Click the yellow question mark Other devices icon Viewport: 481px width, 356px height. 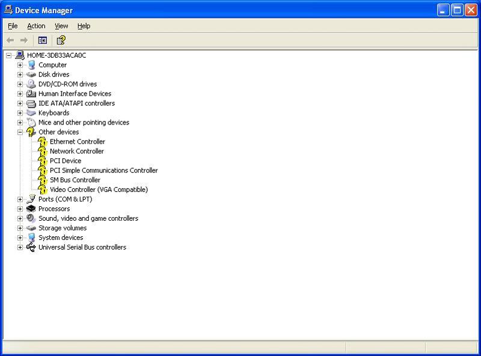[x=31, y=132]
